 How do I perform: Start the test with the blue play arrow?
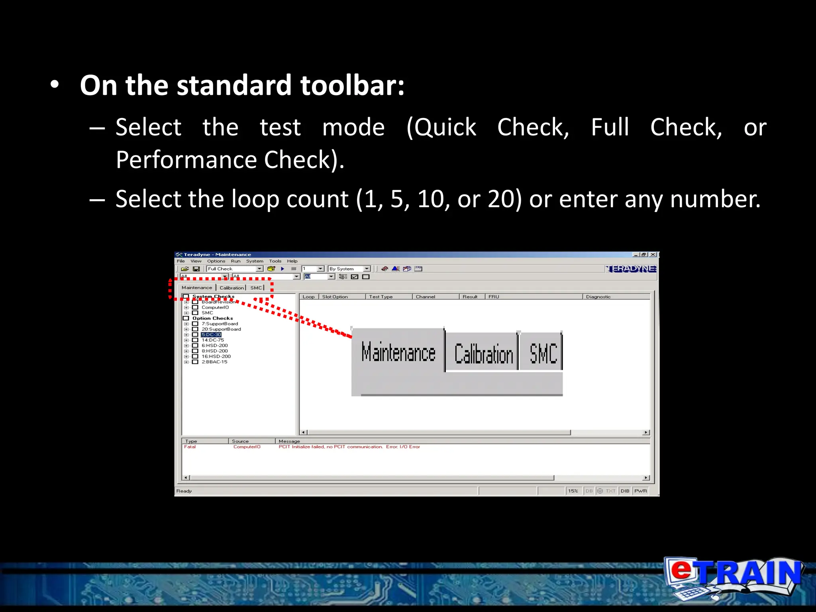[282, 269]
